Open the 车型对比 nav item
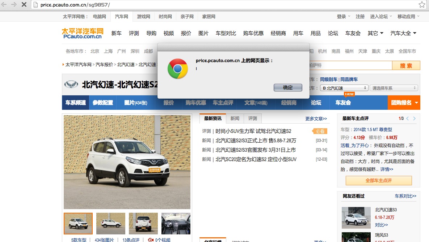This screenshot has width=429, height=242. click(226, 33)
